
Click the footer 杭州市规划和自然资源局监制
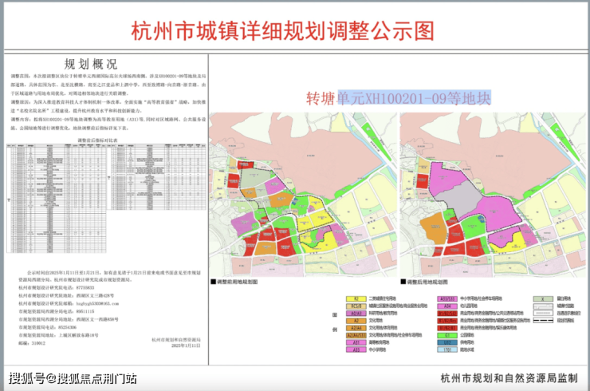[x=509, y=378]
